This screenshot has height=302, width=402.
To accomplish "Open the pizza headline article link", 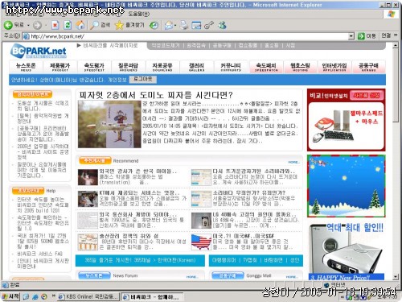I will [x=156, y=95].
